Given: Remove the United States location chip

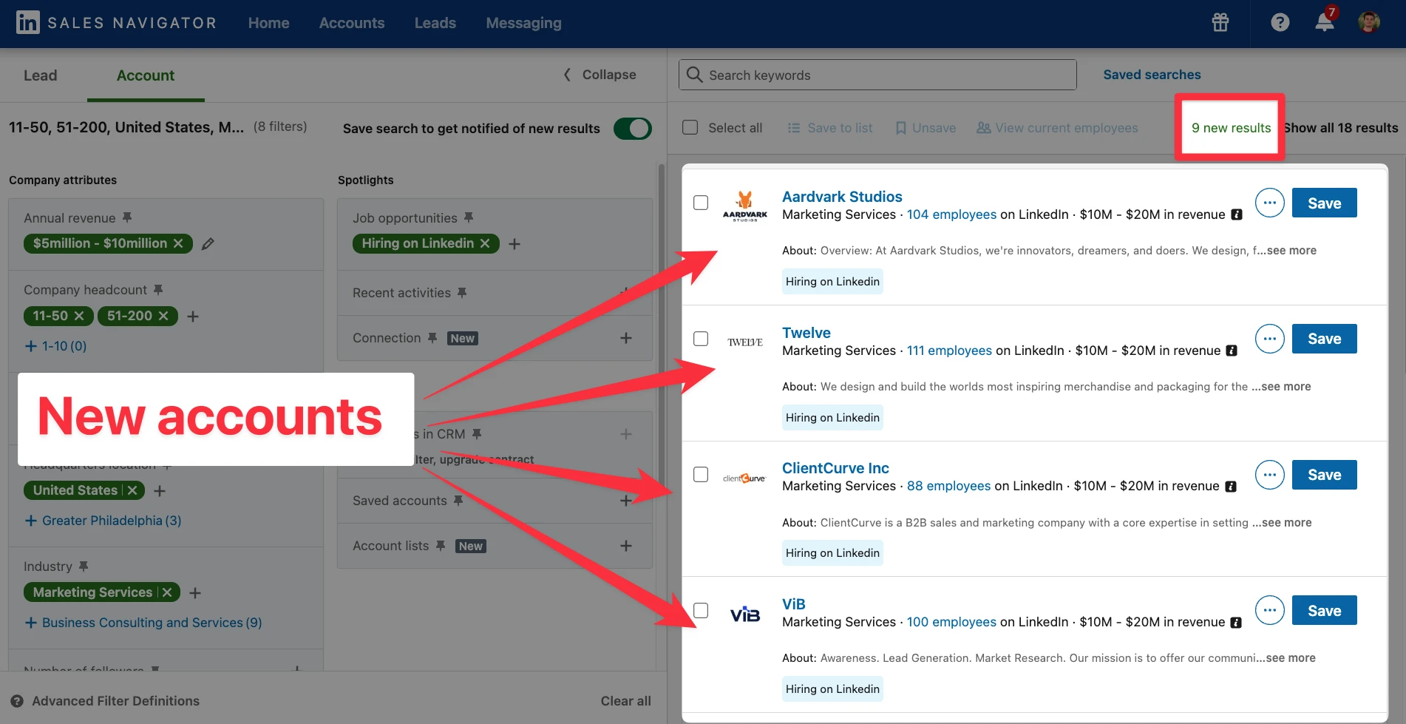Looking at the screenshot, I should tap(132, 490).
